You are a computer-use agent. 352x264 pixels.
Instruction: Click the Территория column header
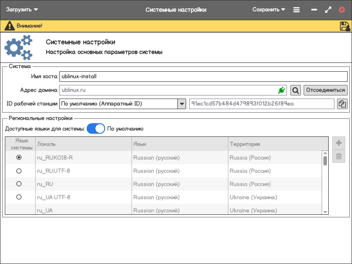[x=277, y=144]
